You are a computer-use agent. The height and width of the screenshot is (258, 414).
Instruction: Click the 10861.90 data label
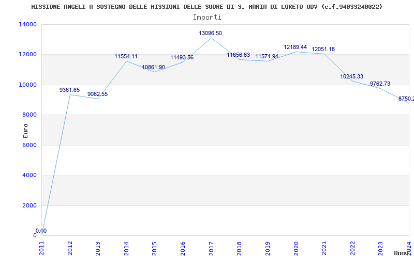154,67
